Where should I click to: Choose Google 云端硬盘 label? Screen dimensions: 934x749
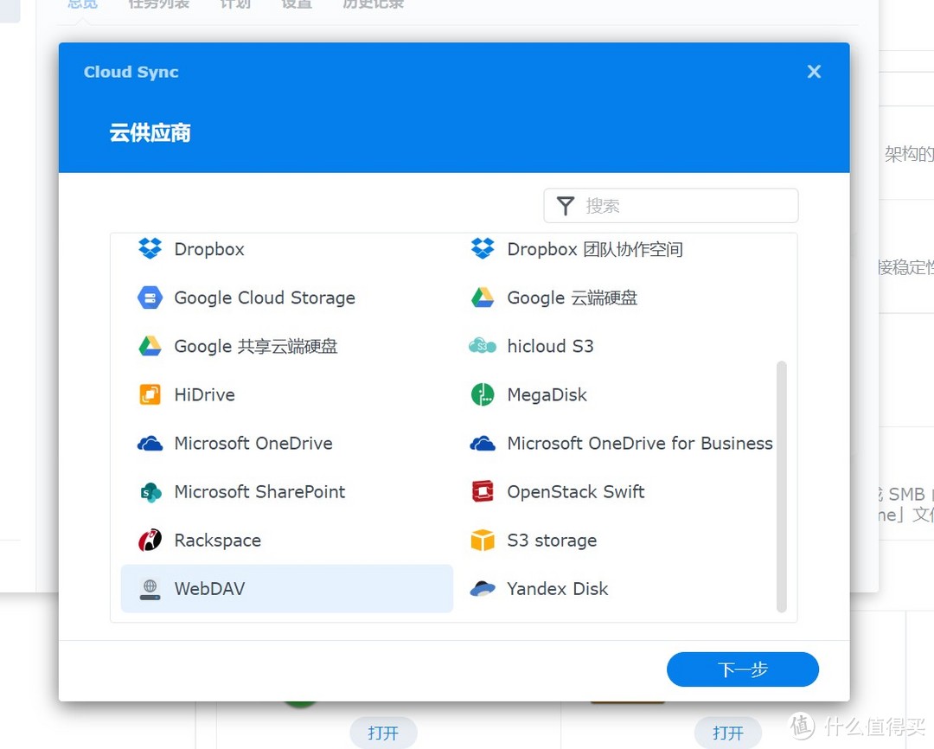tap(573, 298)
